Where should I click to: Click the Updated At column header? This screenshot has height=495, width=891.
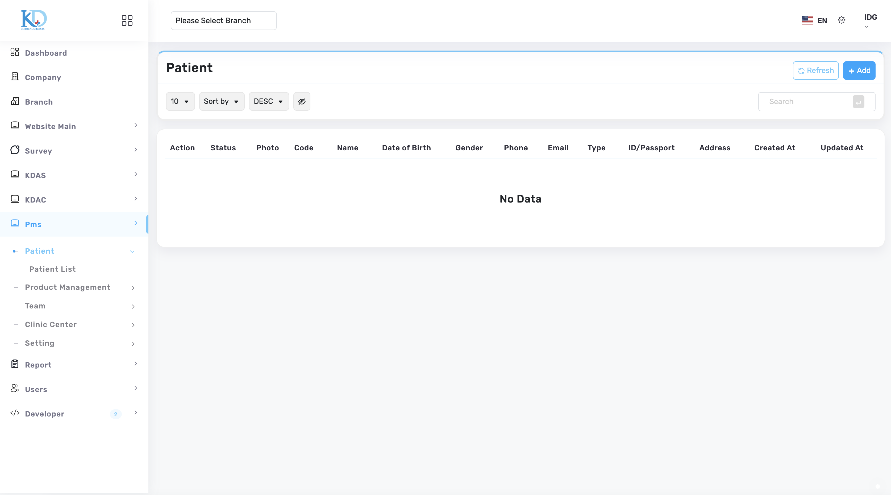(x=842, y=148)
